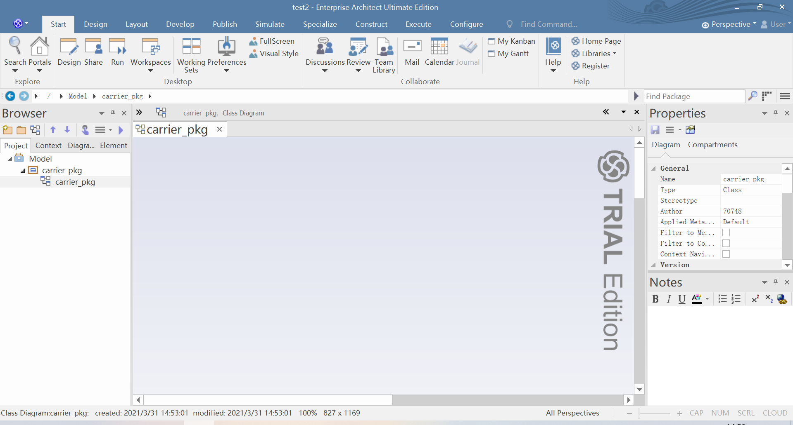This screenshot has width=793, height=425.
Task: Switch to the Layout ribbon tab
Action: click(x=137, y=24)
